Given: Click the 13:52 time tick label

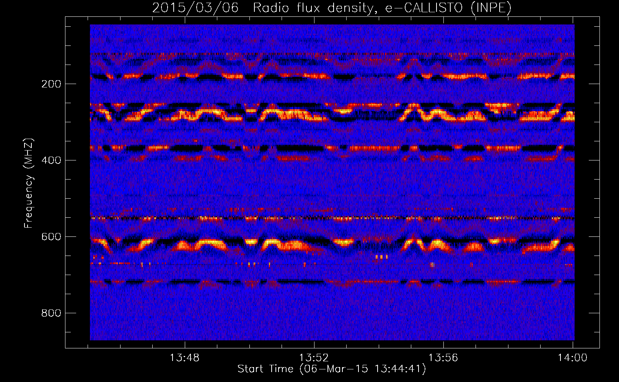Looking at the screenshot, I should point(314,358).
